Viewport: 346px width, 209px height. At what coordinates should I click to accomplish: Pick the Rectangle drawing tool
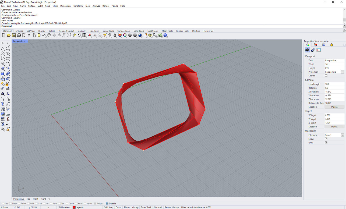(8, 58)
